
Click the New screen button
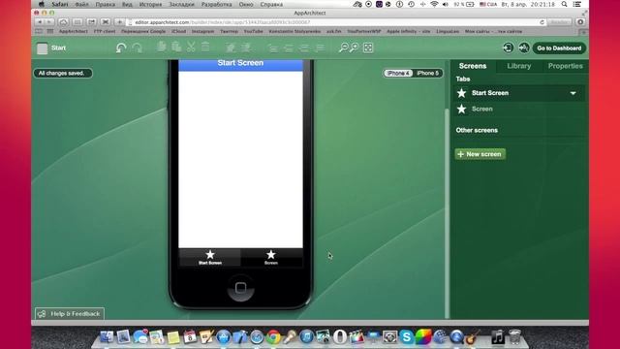[480, 154]
